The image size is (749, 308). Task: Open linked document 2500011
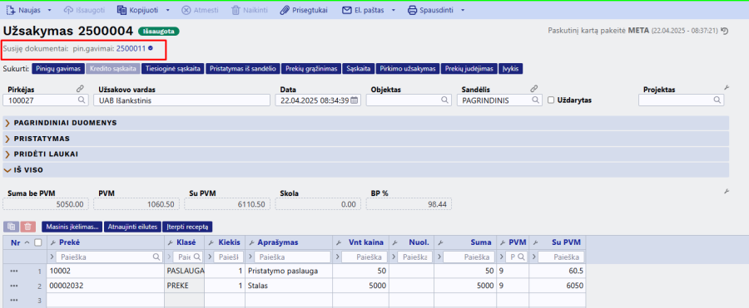point(131,48)
